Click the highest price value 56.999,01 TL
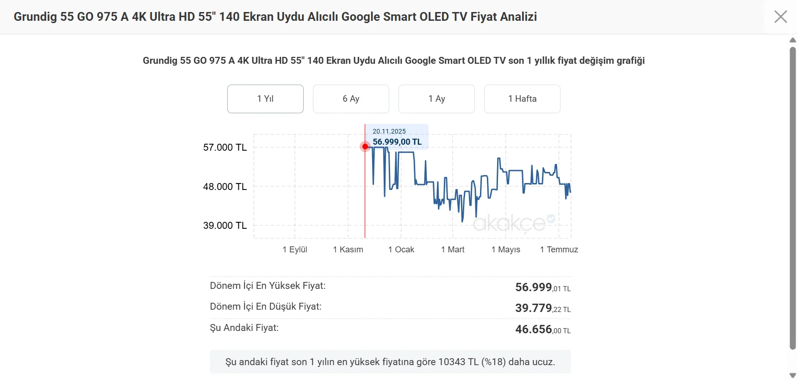797x379 pixels. click(x=543, y=287)
